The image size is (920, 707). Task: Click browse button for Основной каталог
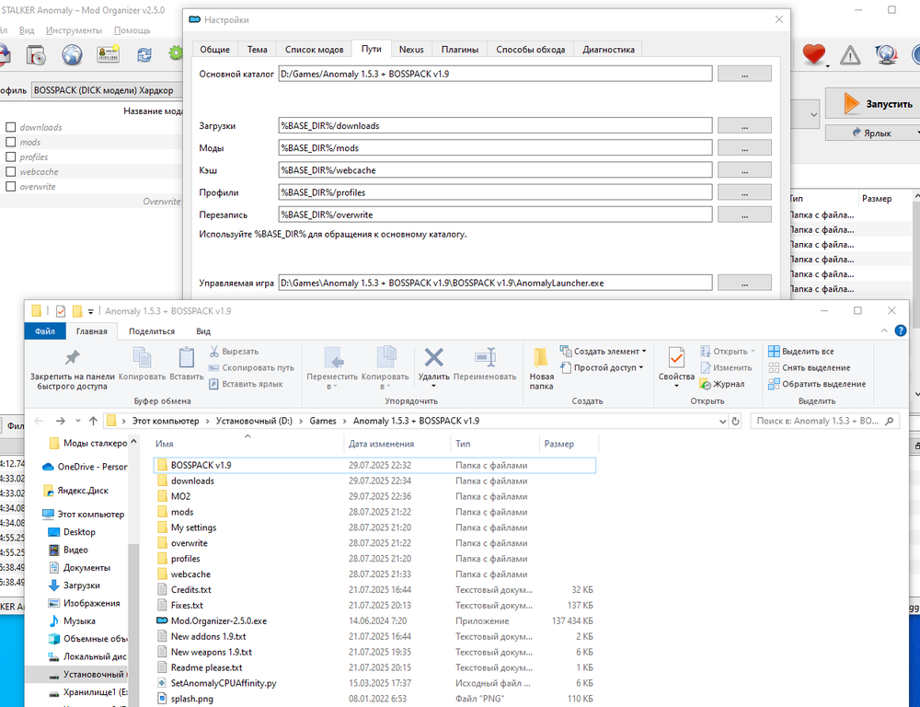point(744,74)
